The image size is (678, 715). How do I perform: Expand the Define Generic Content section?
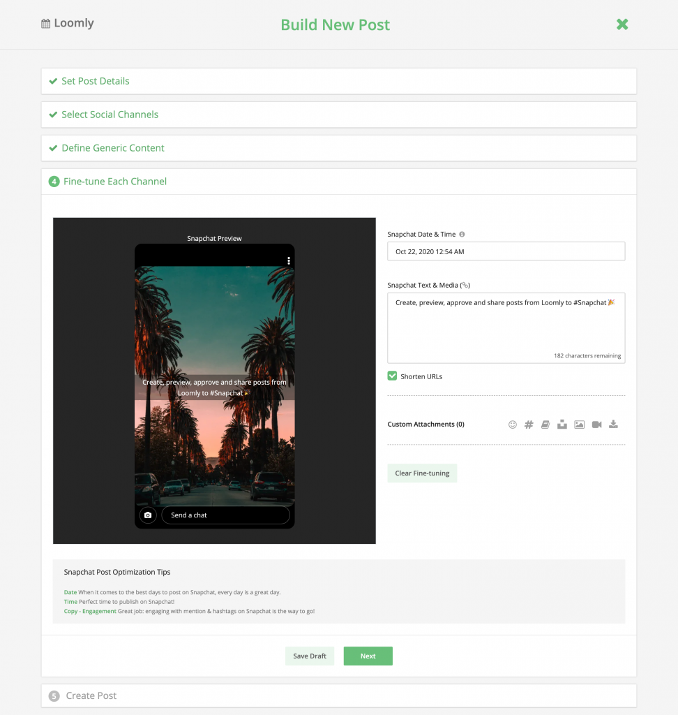click(113, 148)
